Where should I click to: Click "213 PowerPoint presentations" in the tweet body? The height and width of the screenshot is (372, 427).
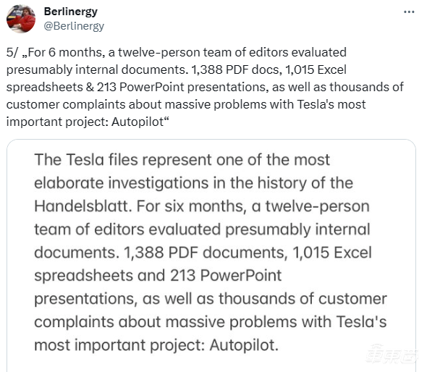(181, 87)
